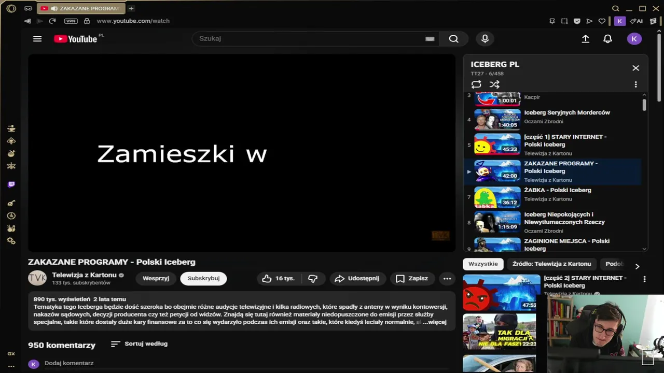Click the site padlock security icon

pyautogui.click(x=87, y=21)
